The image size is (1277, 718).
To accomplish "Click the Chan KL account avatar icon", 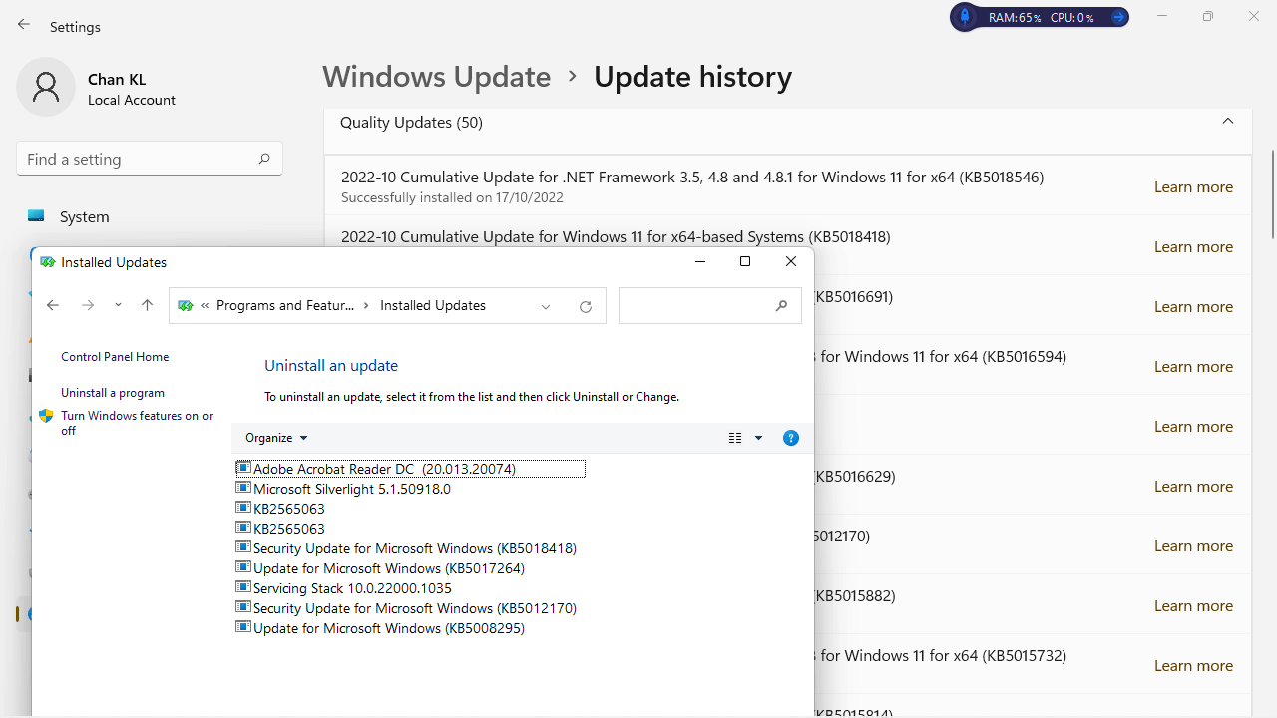I will tap(46, 87).
